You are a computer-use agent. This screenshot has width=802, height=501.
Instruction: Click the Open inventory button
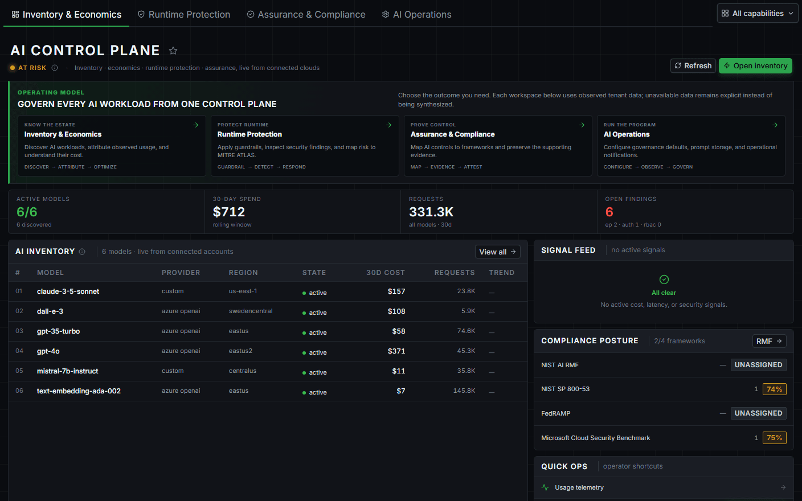pyautogui.click(x=755, y=65)
